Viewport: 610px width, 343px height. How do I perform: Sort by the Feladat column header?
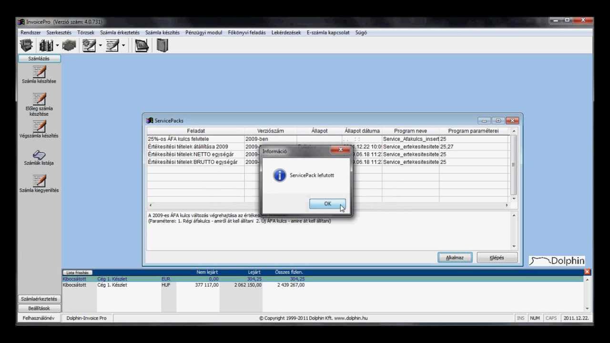pos(195,131)
